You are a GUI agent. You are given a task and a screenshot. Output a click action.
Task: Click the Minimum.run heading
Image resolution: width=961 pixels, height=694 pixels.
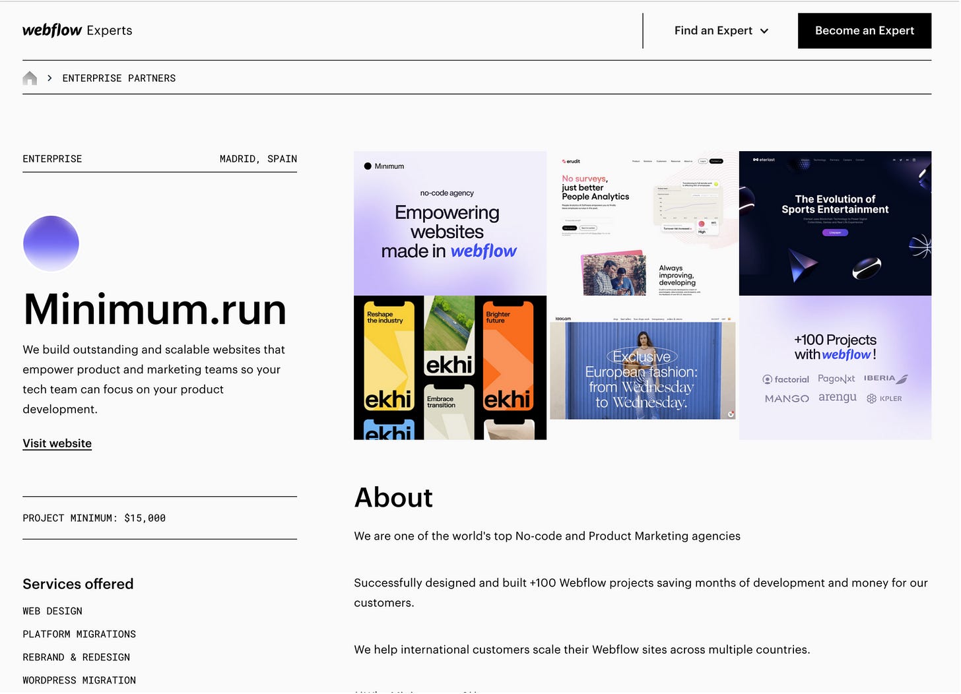(154, 309)
